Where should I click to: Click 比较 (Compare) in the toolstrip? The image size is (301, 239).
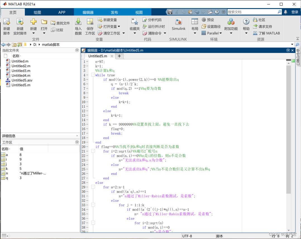point(57,30)
